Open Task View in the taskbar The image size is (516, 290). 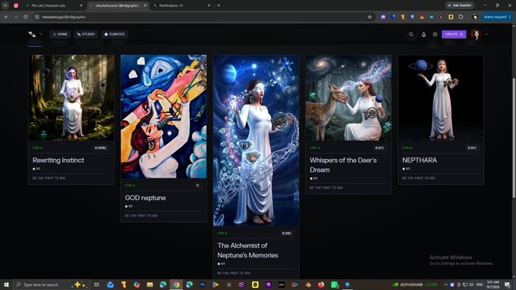tap(97, 285)
